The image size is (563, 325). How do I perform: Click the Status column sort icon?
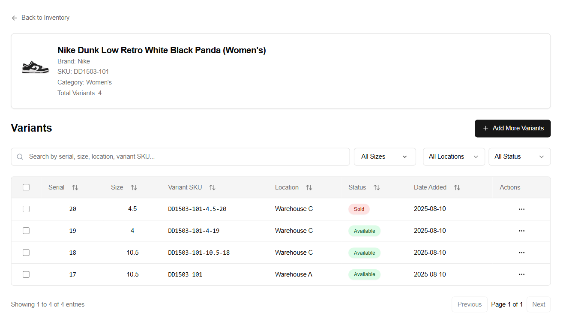tap(377, 187)
